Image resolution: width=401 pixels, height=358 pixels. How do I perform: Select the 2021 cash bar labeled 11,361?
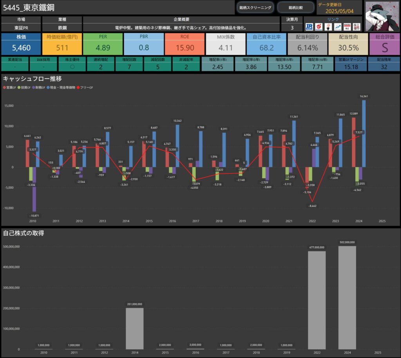(294, 144)
